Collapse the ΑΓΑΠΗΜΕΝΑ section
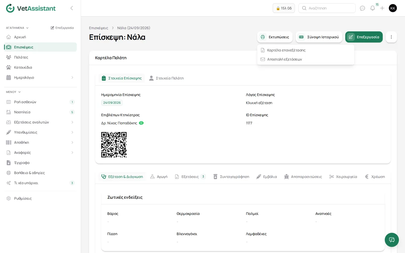The image size is (405, 253). pos(17,28)
